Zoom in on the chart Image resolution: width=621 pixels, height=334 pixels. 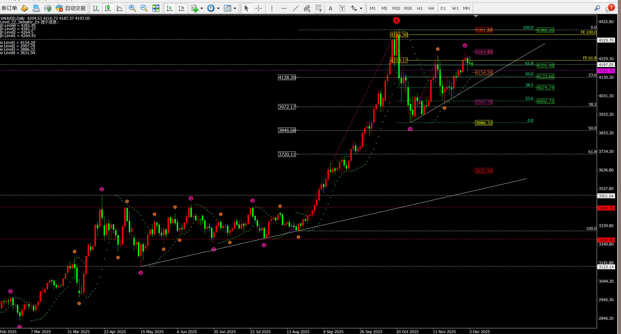pyautogui.click(x=132, y=8)
